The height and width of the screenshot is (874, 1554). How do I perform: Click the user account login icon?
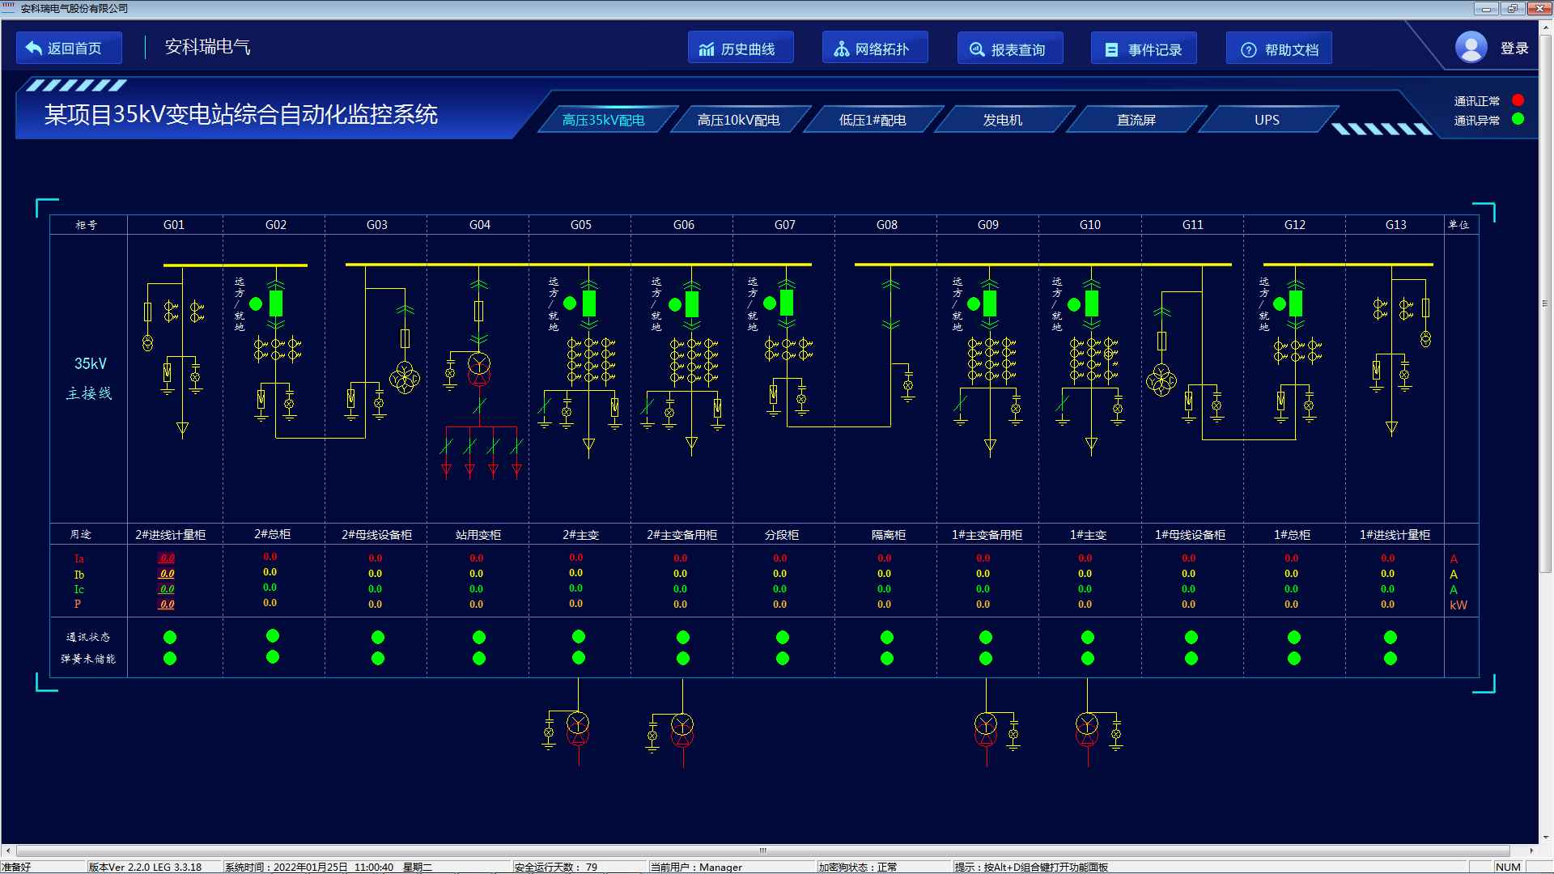click(1471, 46)
